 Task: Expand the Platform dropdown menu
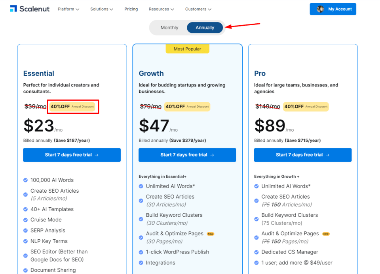pyautogui.click(x=68, y=9)
